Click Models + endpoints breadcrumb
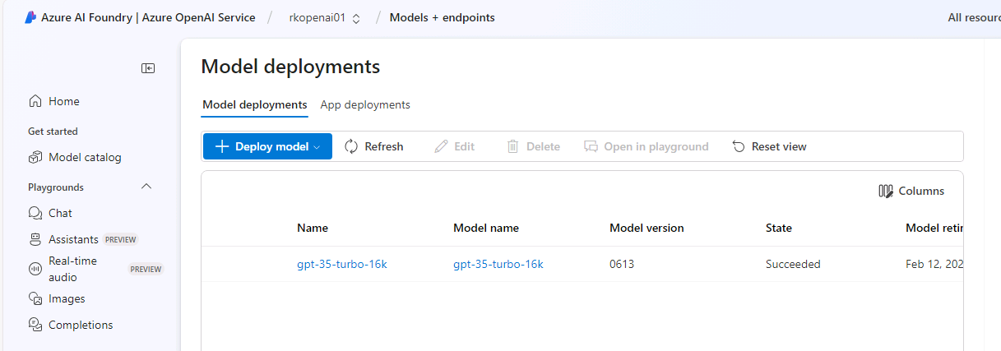This screenshot has height=351, width=1001. pos(442,18)
